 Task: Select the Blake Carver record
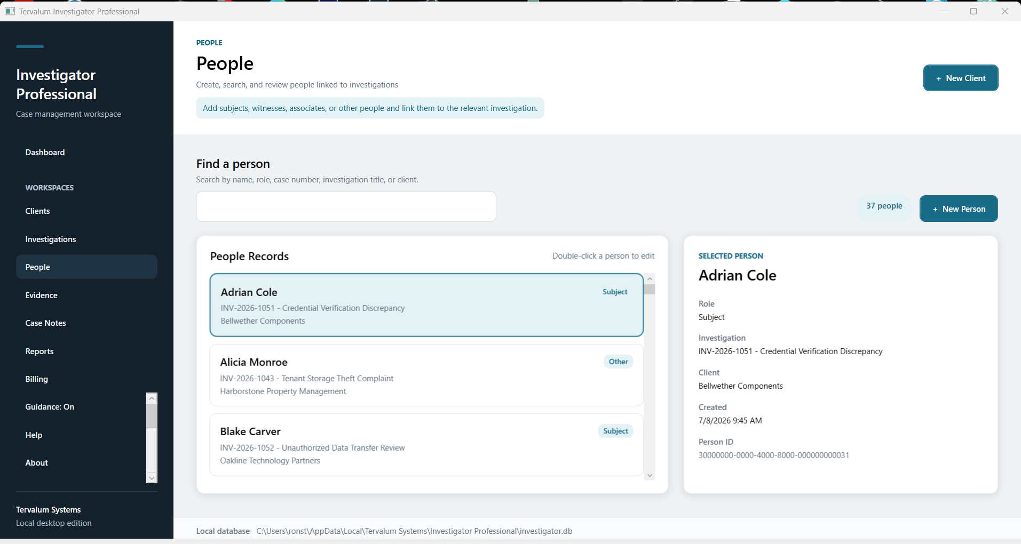click(426, 445)
